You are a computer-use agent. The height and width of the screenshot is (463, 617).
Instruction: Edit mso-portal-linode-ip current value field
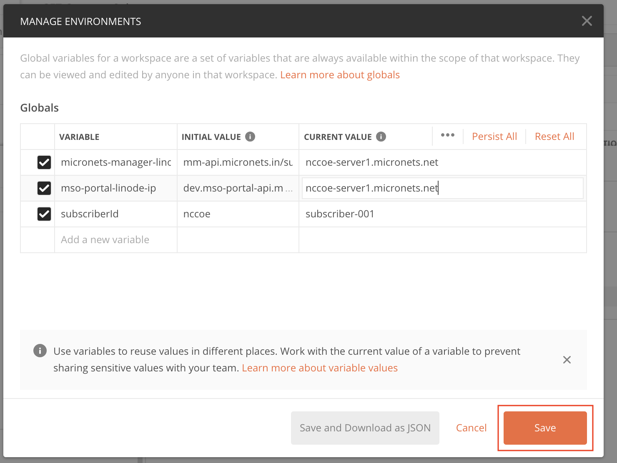pos(443,188)
